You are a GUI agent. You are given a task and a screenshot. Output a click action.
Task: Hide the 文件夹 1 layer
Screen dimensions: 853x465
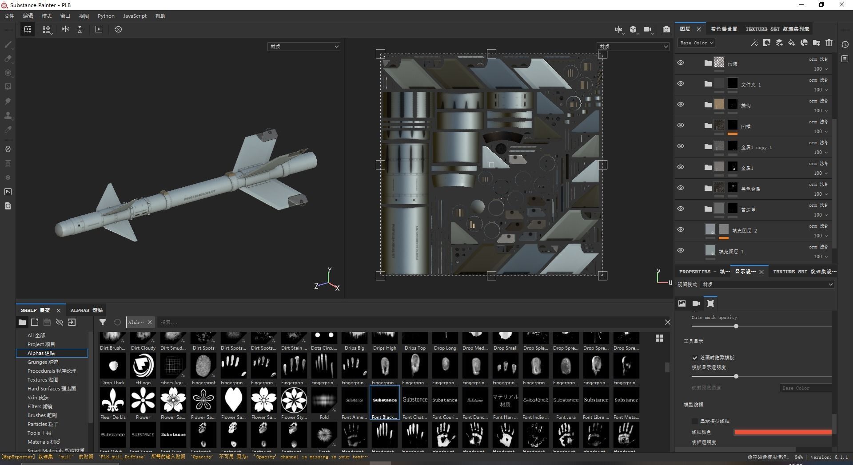(680, 84)
